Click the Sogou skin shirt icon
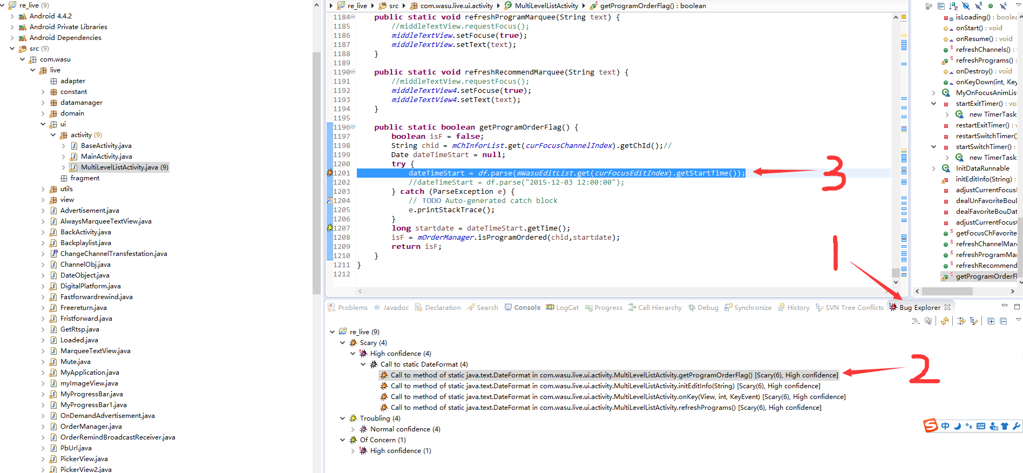This screenshot has height=473, width=1023. tap(1005, 426)
